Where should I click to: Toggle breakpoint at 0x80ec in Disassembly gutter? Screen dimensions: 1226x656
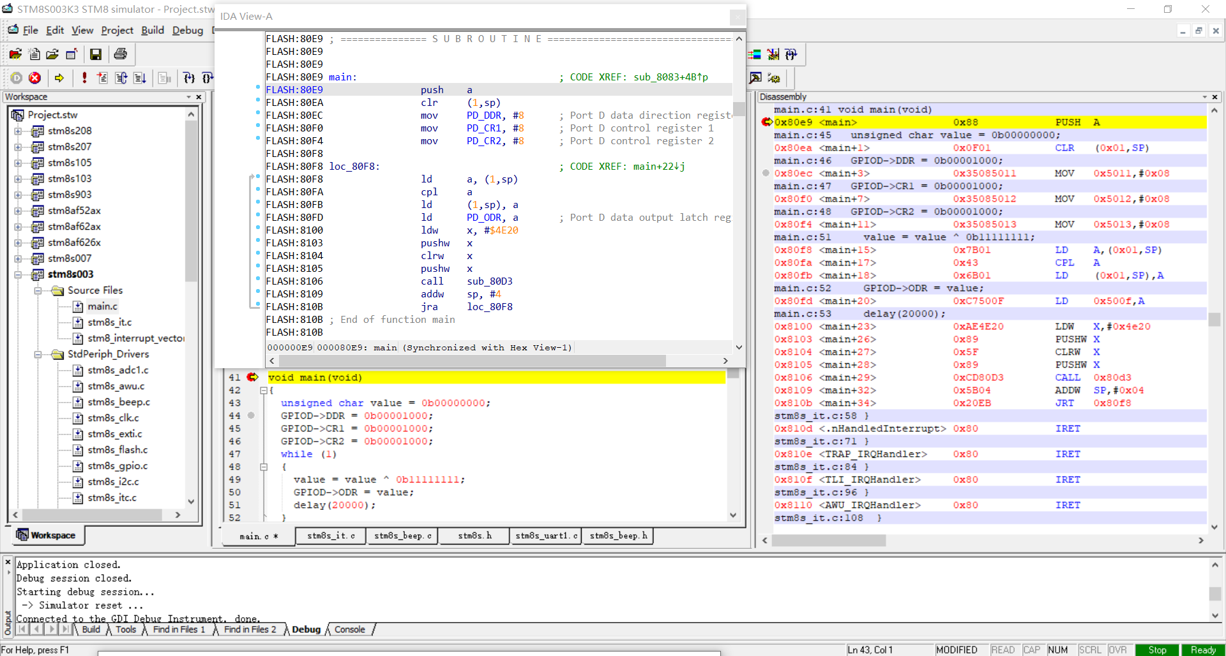(766, 173)
